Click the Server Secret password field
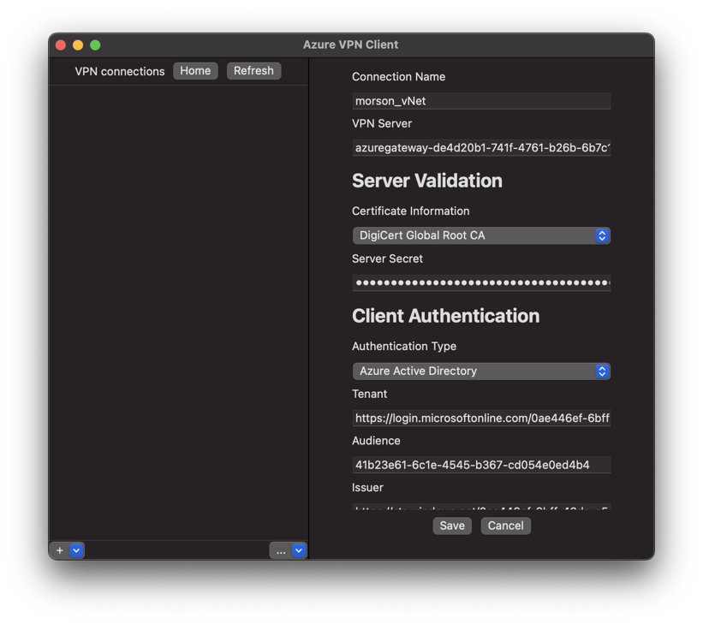The image size is (703, 624). tap(480, 282)
